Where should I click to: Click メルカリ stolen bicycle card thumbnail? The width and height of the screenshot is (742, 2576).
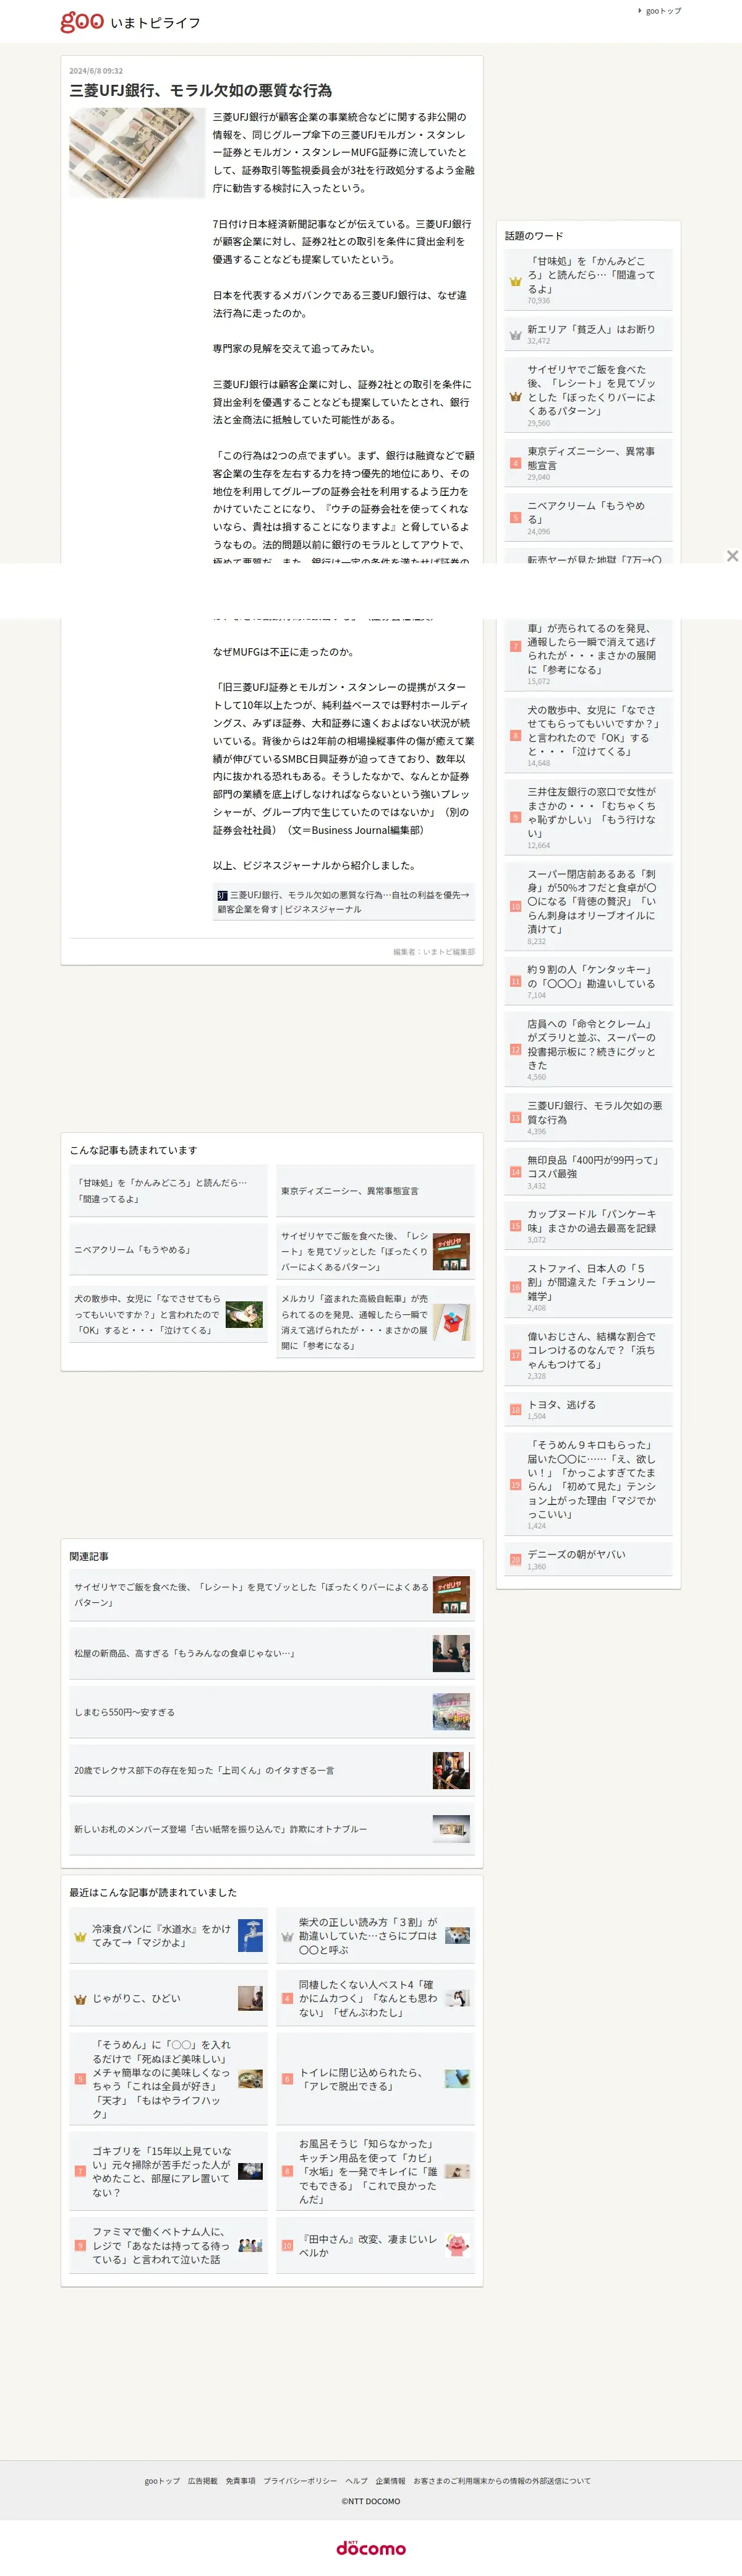[x=451, y=1322]
